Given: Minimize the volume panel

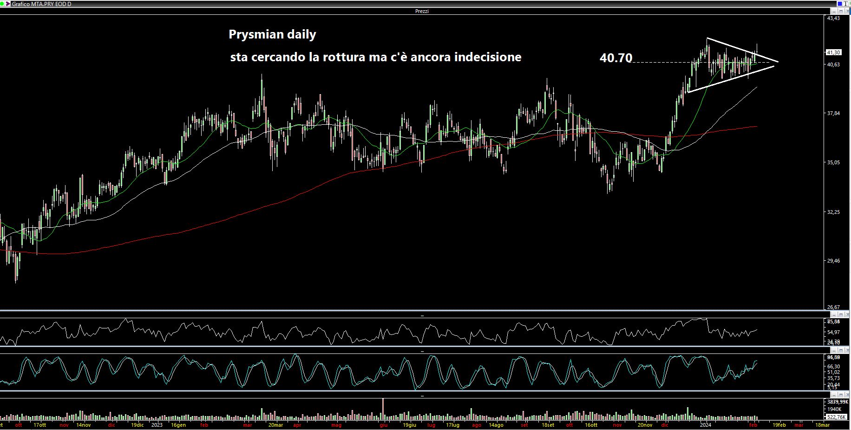Looking at the screenshot, I should tap(834, 395).
